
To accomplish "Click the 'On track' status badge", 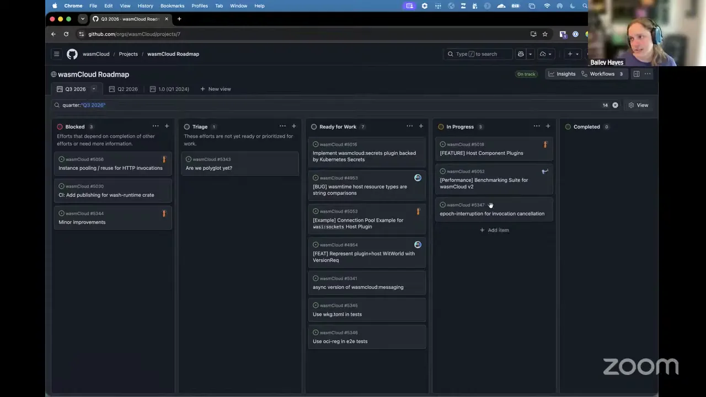I will point(526,74).
